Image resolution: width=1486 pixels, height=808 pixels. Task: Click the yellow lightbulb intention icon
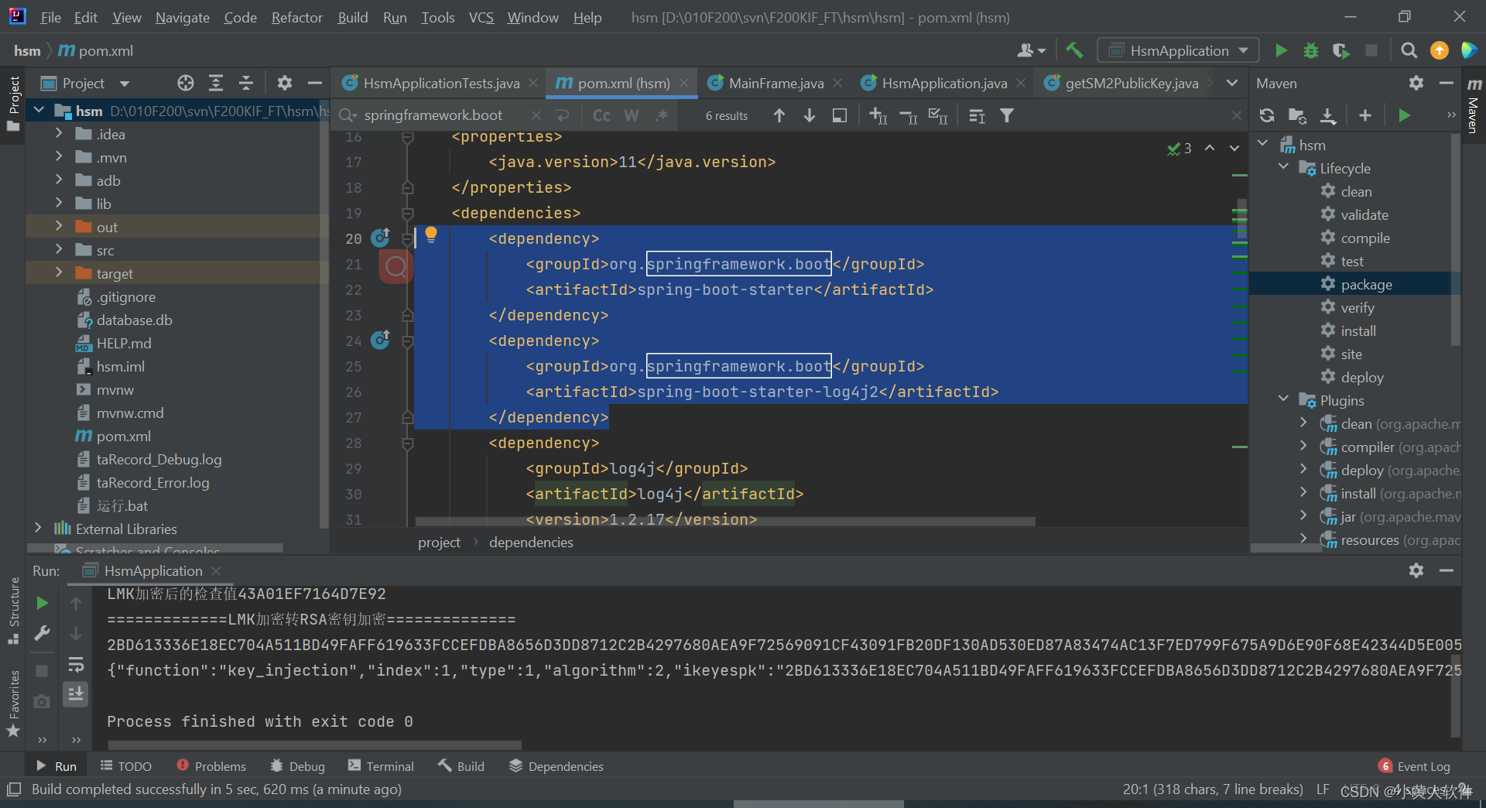point(431,235)
